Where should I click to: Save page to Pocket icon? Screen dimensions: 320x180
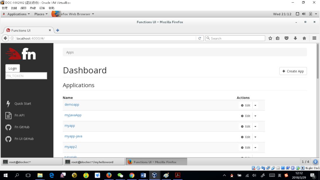tap(287, 38)
